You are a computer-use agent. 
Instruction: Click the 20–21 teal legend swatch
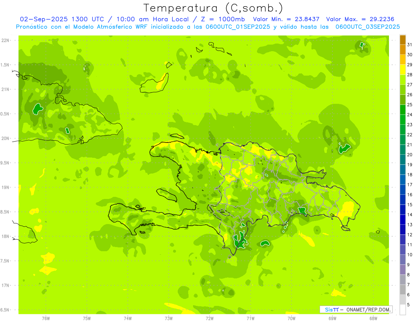(403, 150)
